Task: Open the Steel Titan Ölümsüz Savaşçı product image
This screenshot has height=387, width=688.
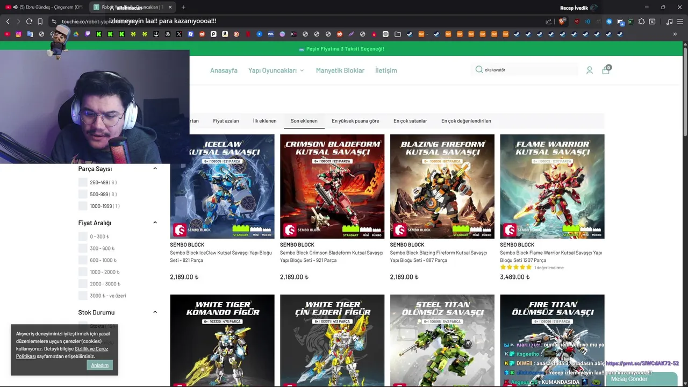Action: [x=442, y=340]
